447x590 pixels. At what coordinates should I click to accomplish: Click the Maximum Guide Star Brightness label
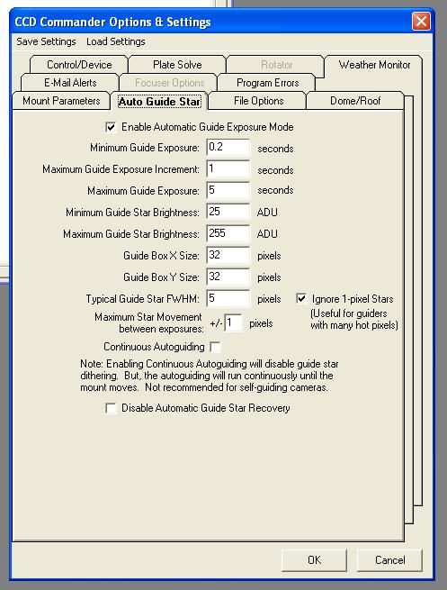coord(131,234)
